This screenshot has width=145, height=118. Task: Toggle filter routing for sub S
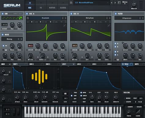pyautogui.click(x=115, y=55)
